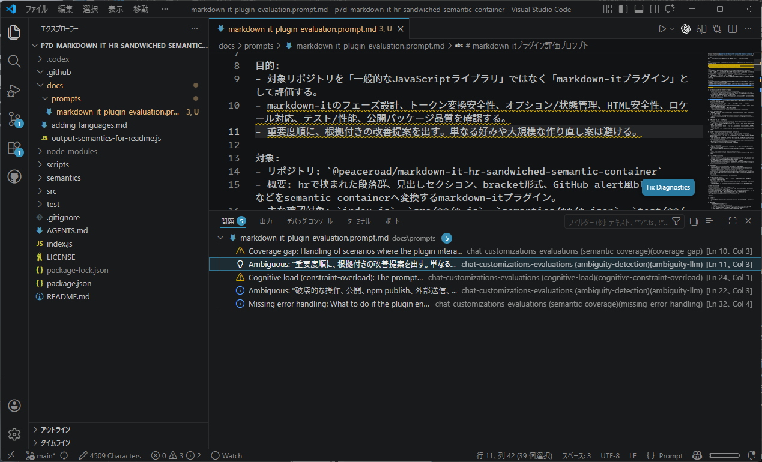Split the editor to the right
762x462 pixels.
click(733, 29)
